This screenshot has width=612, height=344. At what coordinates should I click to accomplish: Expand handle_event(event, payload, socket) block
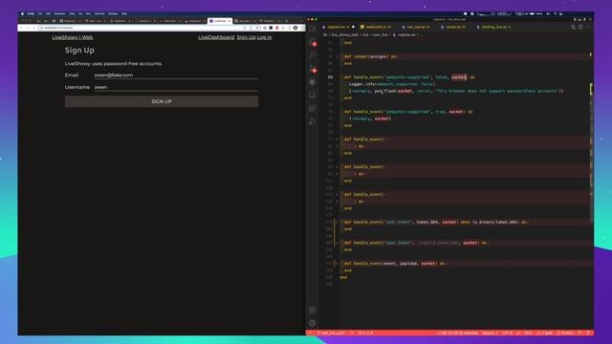click(x=338, y=264)
